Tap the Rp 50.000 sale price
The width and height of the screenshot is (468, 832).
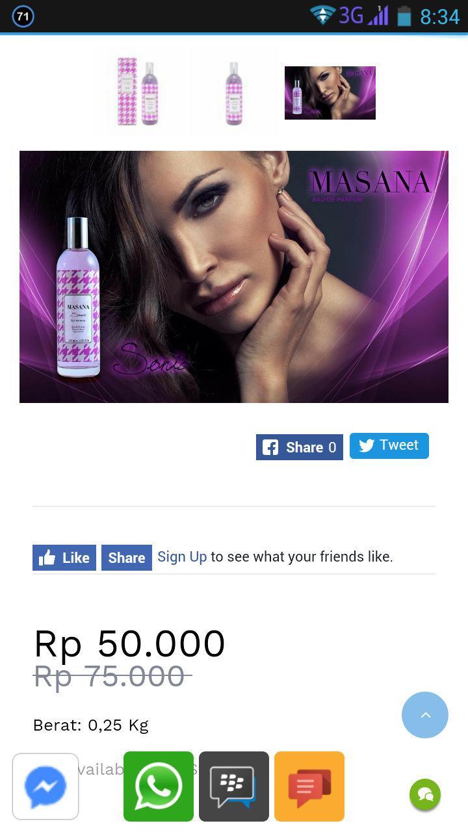129,643
